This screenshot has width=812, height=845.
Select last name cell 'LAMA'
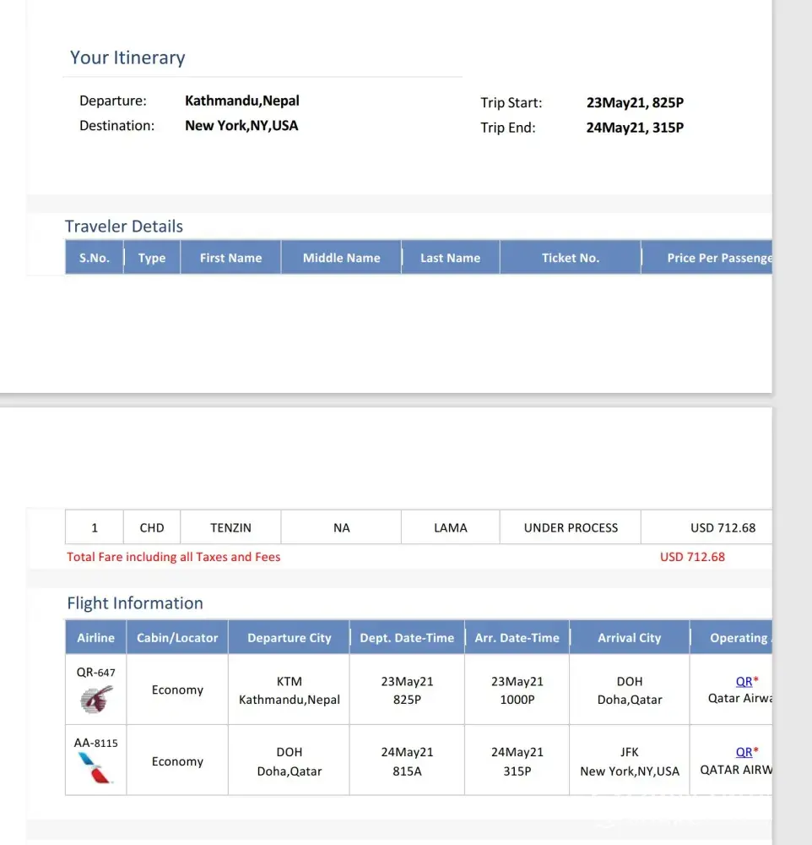point(450,527)
